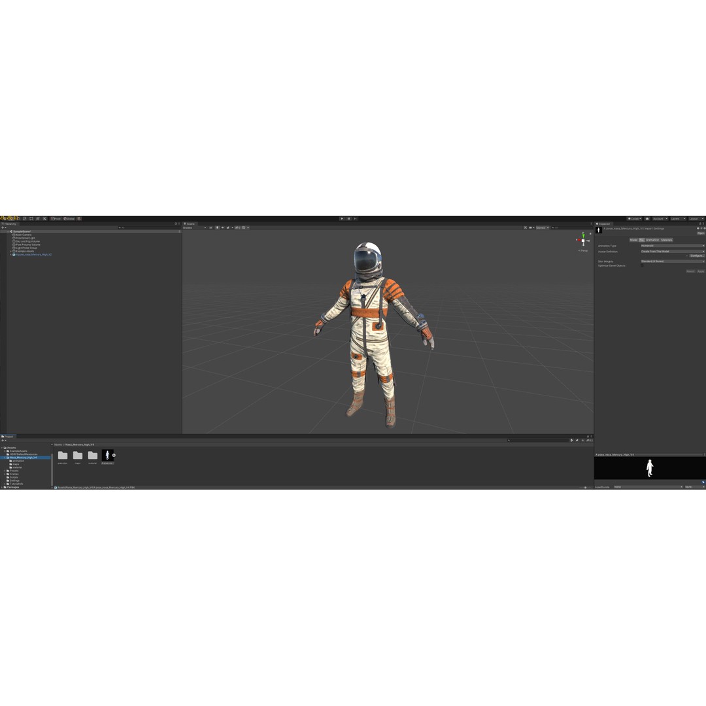The image size is (706, 706).
Task: Switch to the Scene tab
Action: [x=190, y=224]
